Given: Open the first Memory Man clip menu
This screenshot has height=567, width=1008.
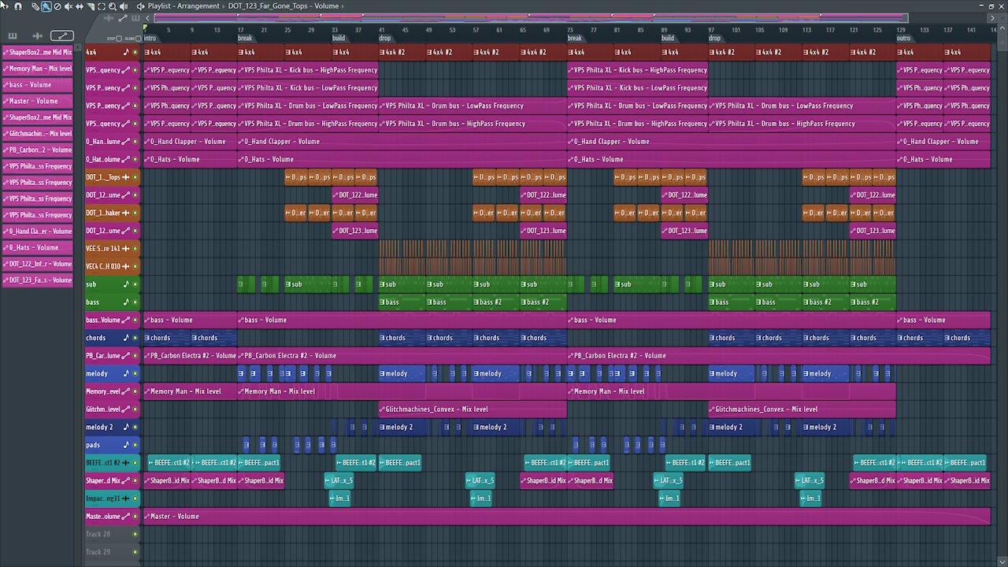Looking at the screenshot, I should pos(147,391).
